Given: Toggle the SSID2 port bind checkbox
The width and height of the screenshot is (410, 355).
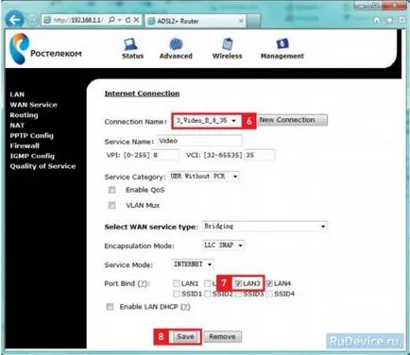Looking at the screenshot, I should pos(207,294).
